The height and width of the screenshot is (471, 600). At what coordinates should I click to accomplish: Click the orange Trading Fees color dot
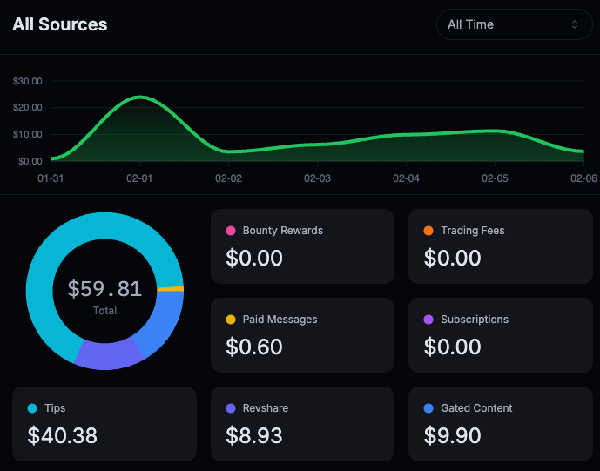[x=428, y=231]
